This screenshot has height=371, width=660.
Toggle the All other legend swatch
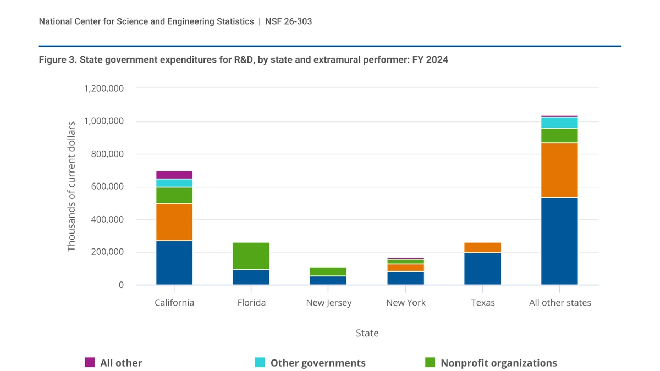(90, 362)
